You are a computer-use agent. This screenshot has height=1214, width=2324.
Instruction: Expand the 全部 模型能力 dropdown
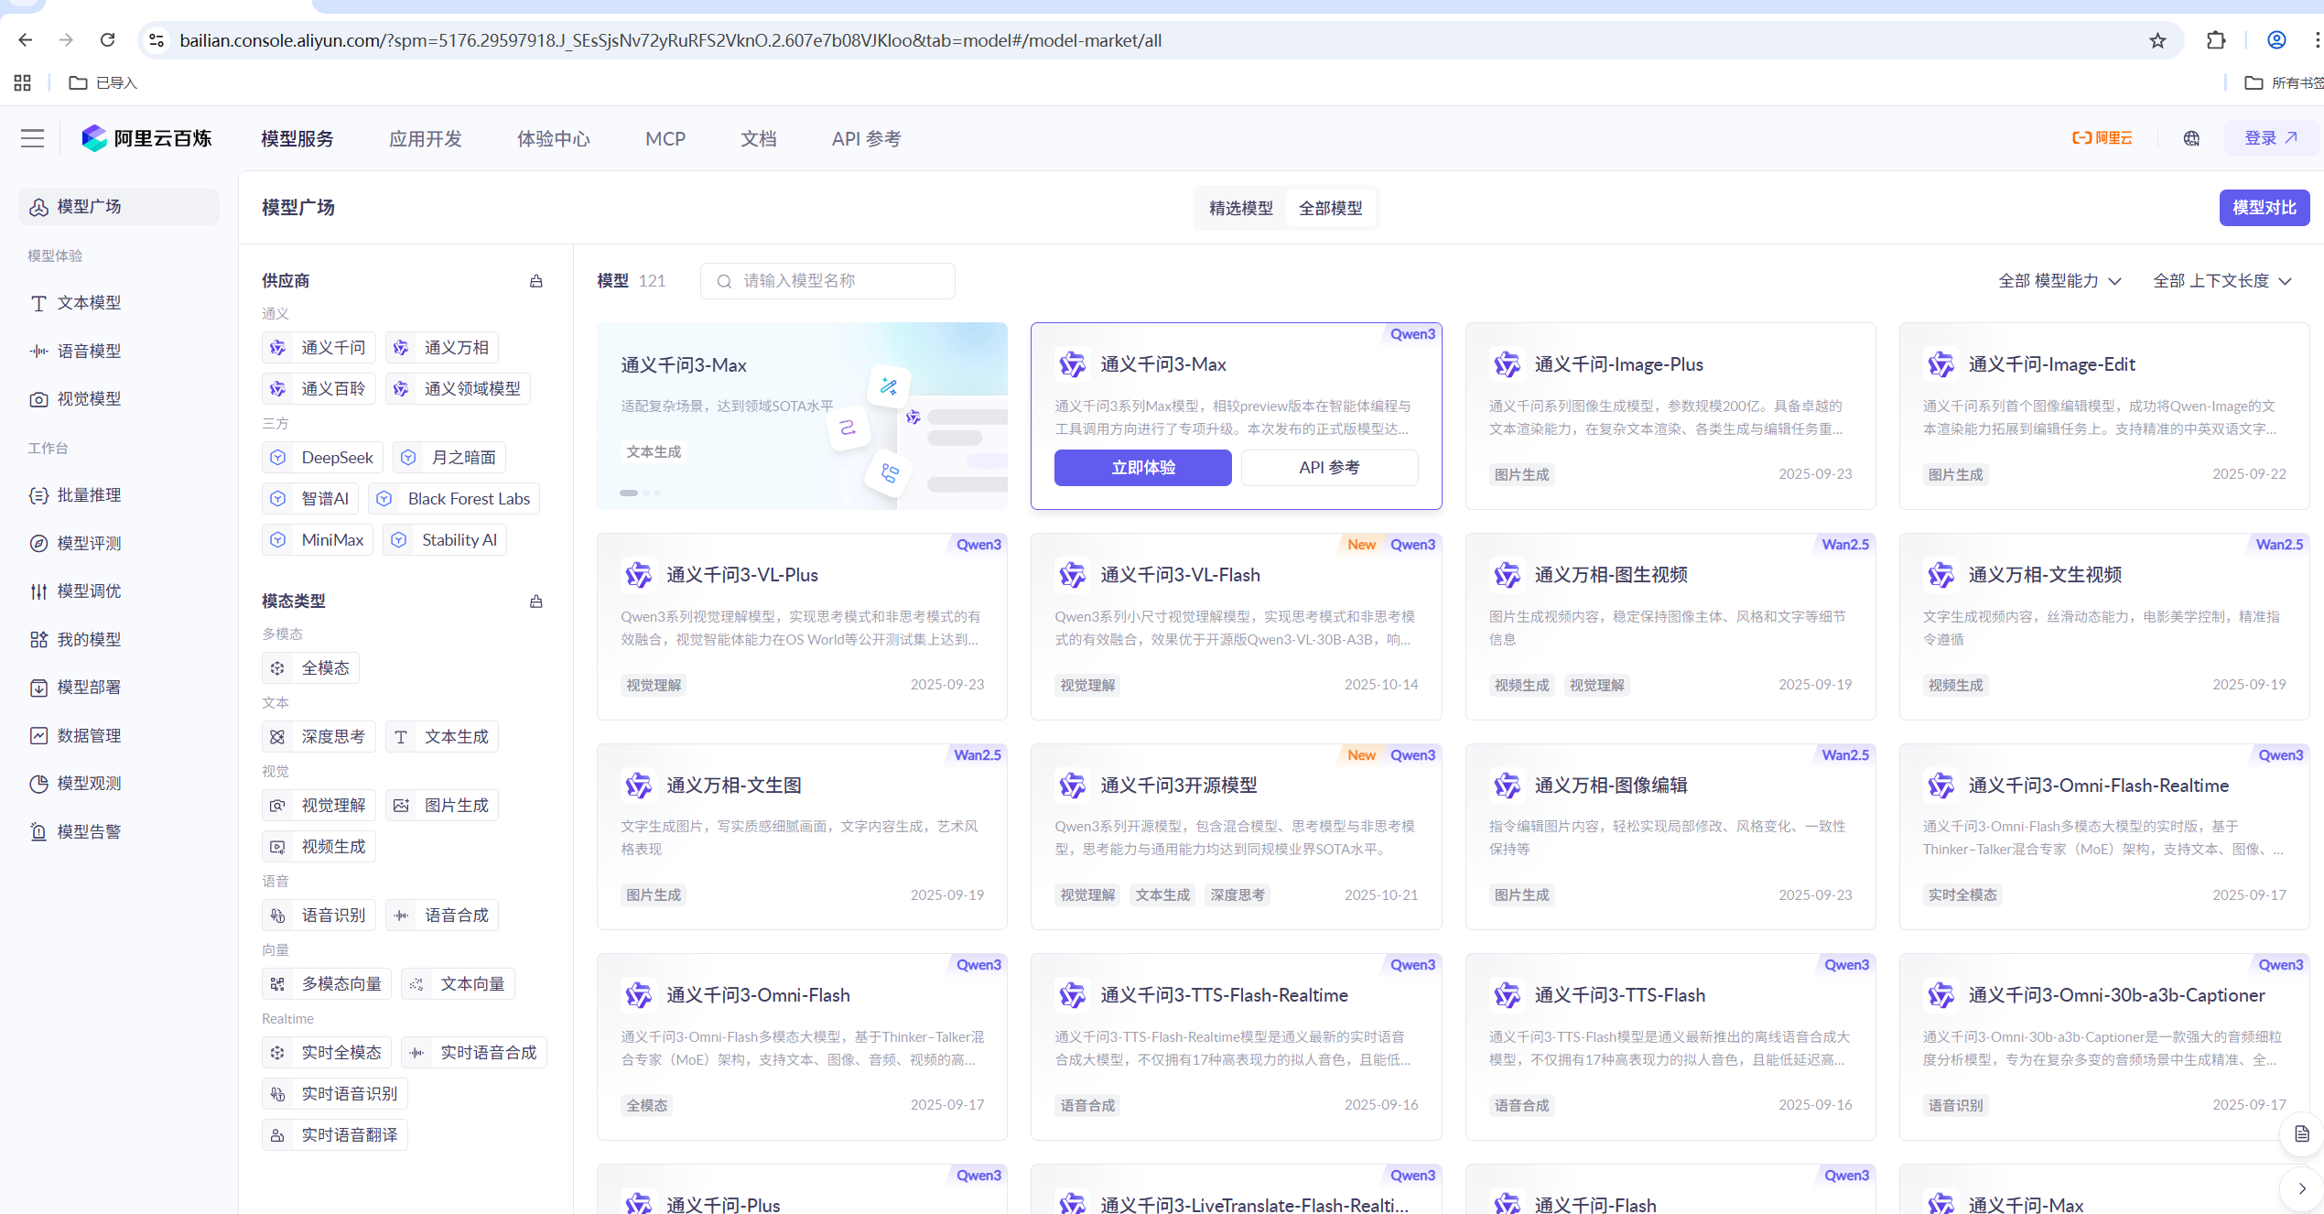click(x=2059, y=281)
